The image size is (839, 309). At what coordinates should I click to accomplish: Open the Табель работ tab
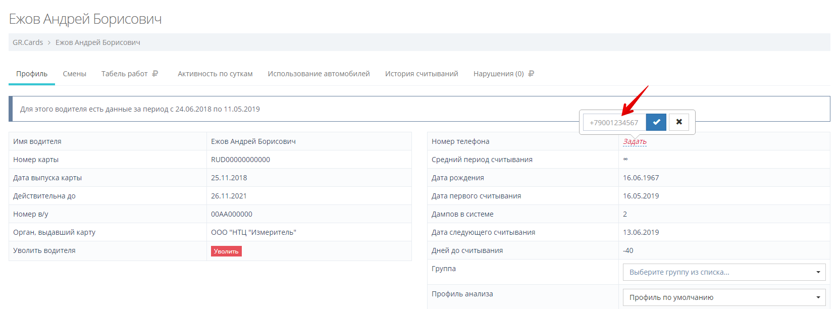125,74
